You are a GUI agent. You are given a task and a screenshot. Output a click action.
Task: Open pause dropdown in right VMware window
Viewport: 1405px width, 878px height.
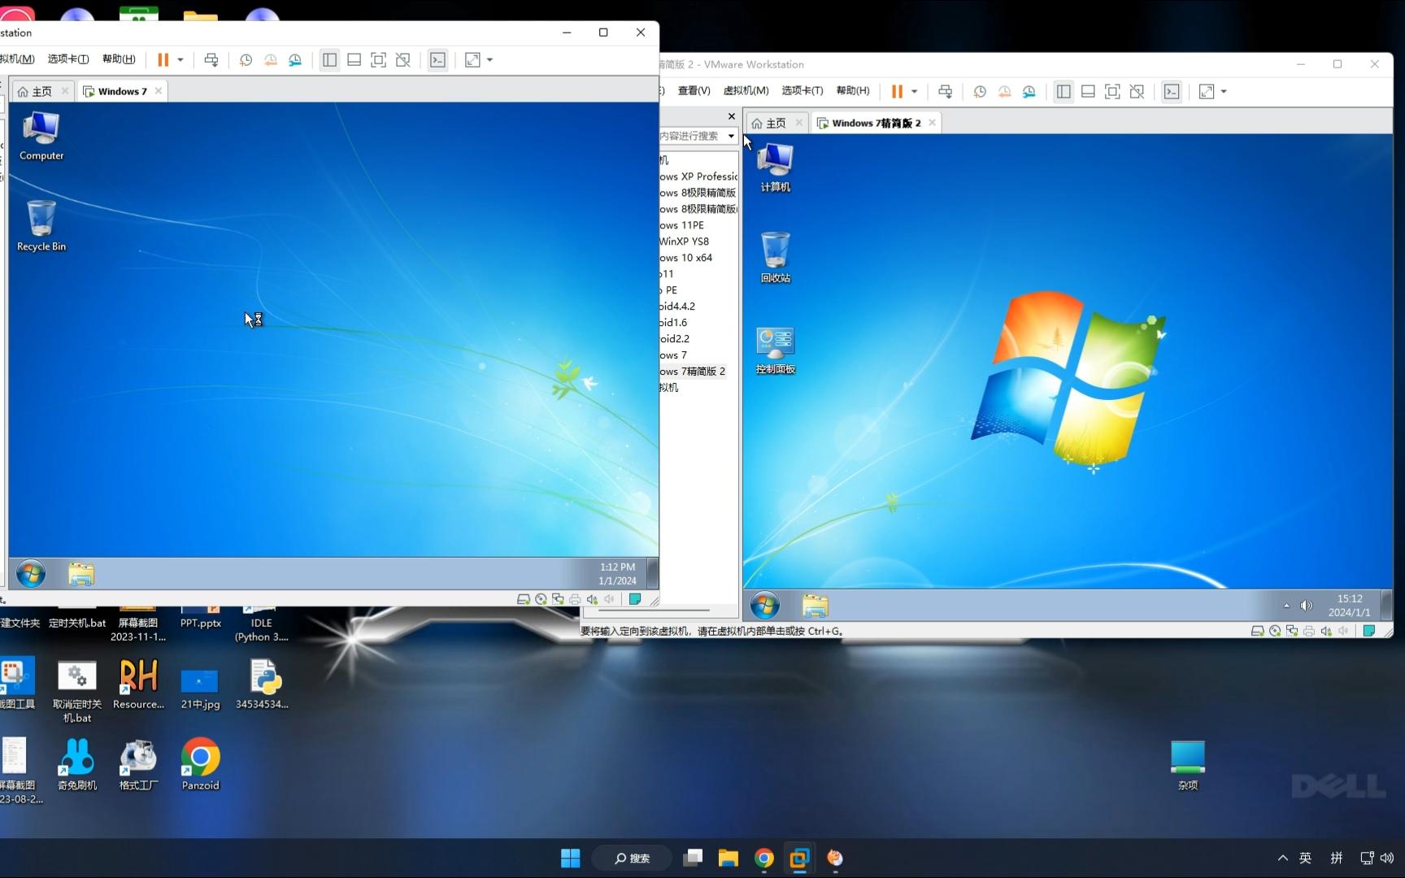[915, 91]
